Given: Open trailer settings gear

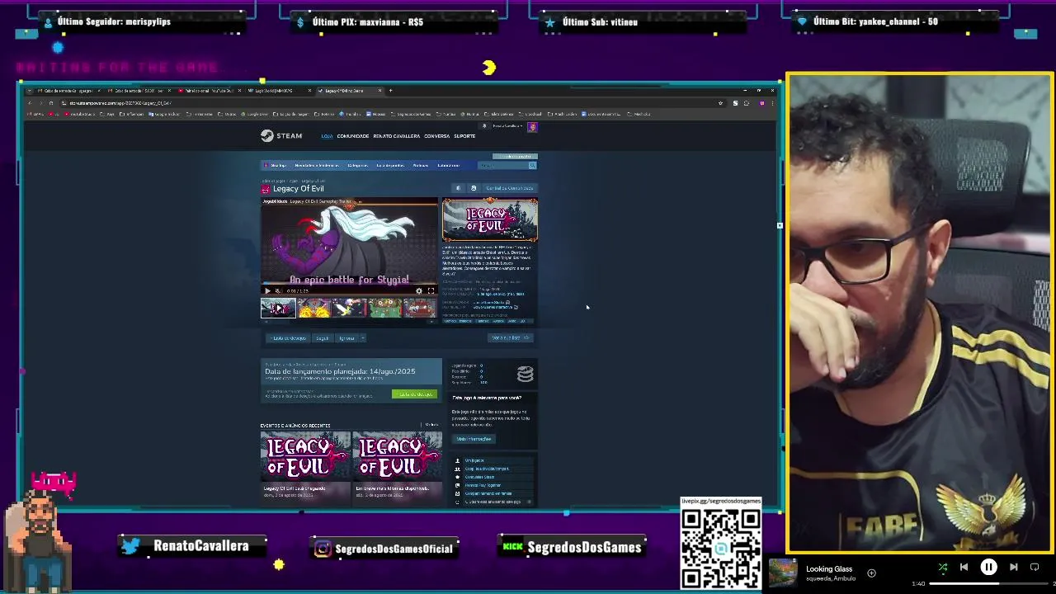Looking at the screenshot, I should pos(418,290).
